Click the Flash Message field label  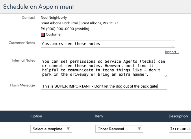click(22, 85)
